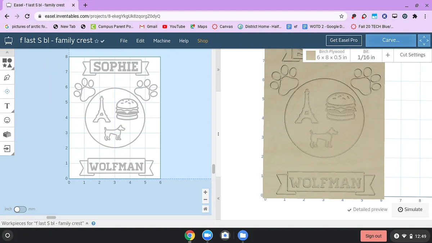
Task: Expand the Workpieces panel chevron
Action: [87, 224]
